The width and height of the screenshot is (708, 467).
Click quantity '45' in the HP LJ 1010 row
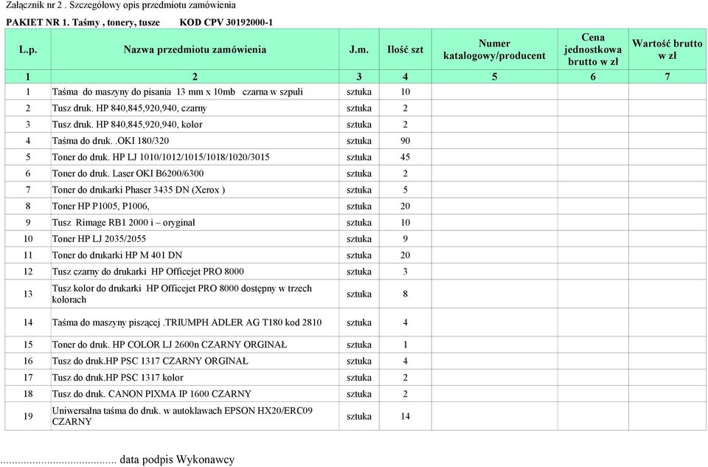[405, 157]
